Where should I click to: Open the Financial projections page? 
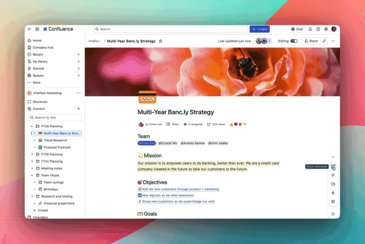point(59,203)
